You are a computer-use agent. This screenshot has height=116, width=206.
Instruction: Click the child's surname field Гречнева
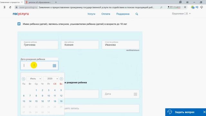pos(39,45)
